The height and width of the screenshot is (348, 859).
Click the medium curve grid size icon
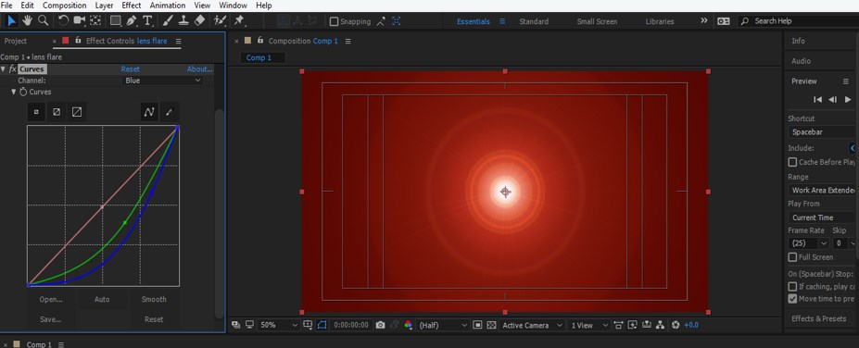pyautogui.click(x=57, y=112)
